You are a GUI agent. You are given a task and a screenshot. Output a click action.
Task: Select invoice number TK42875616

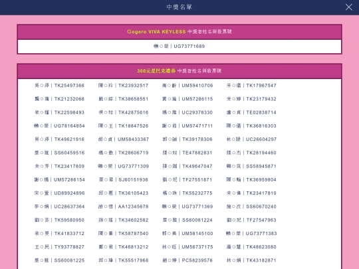click(124, 112)
